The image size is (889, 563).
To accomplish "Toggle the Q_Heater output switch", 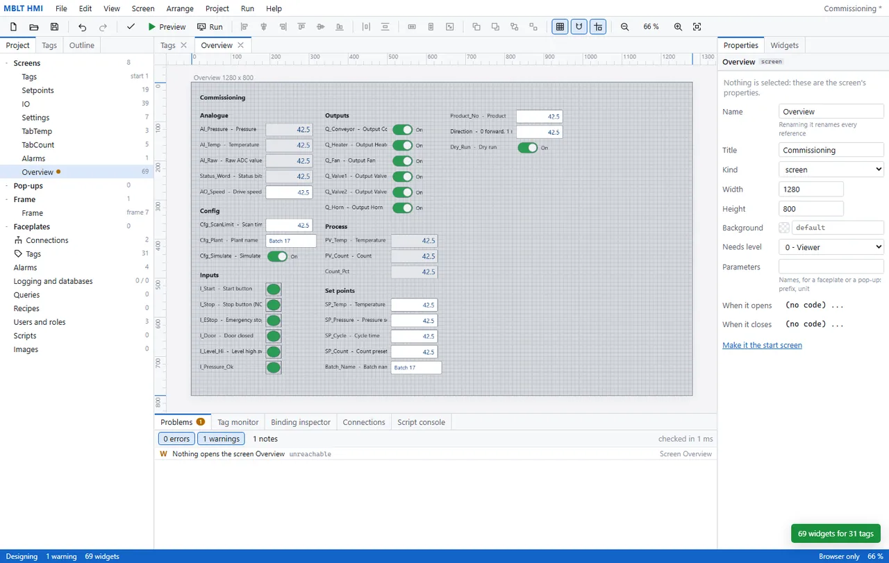I will (403, 145).
